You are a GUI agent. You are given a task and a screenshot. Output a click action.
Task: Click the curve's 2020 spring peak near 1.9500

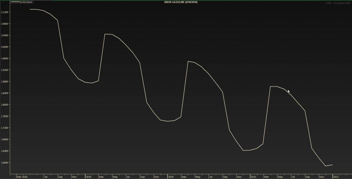point(188,61)
